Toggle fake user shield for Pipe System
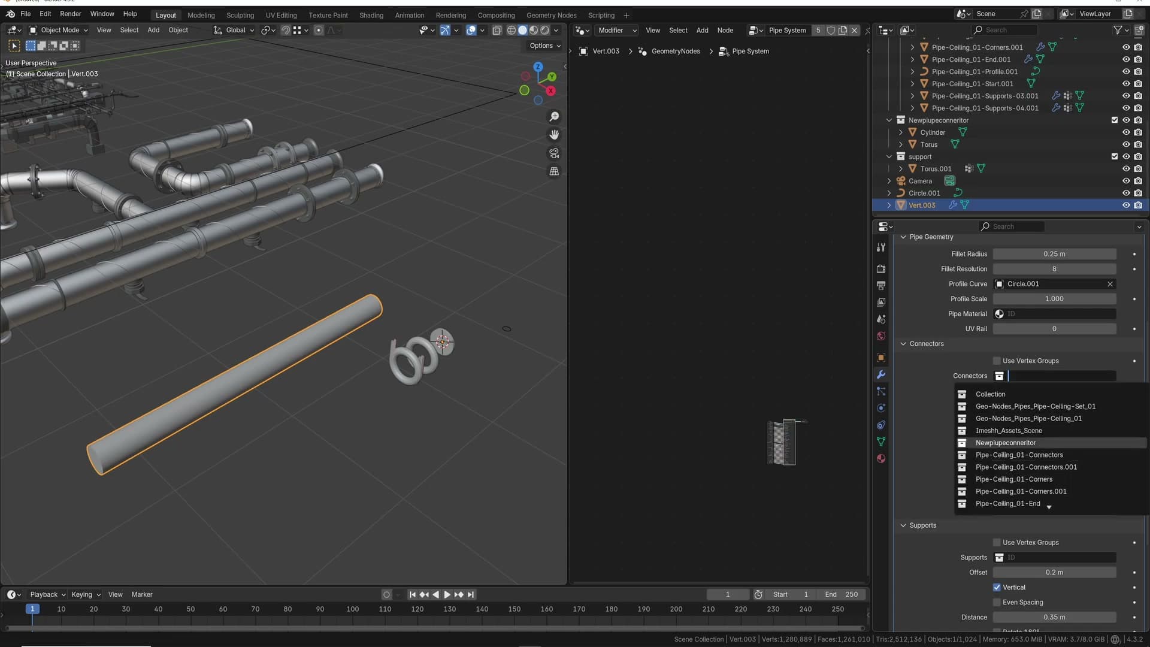This screenshot has height=647, width=1150. [x=831, y=30]
